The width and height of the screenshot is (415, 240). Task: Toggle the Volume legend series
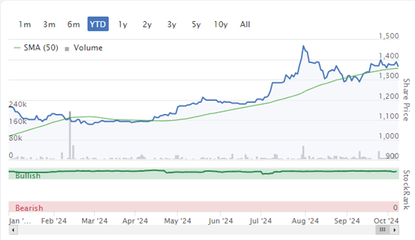[x=84, y=48]
